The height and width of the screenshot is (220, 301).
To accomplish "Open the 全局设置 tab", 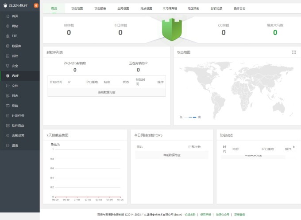I will [x=123, y=8].
